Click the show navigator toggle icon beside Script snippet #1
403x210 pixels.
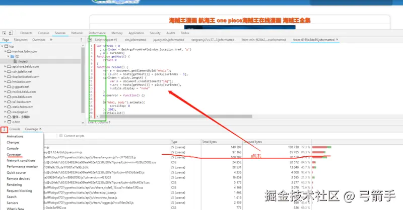pyautogui.click(x=90, y=40)
